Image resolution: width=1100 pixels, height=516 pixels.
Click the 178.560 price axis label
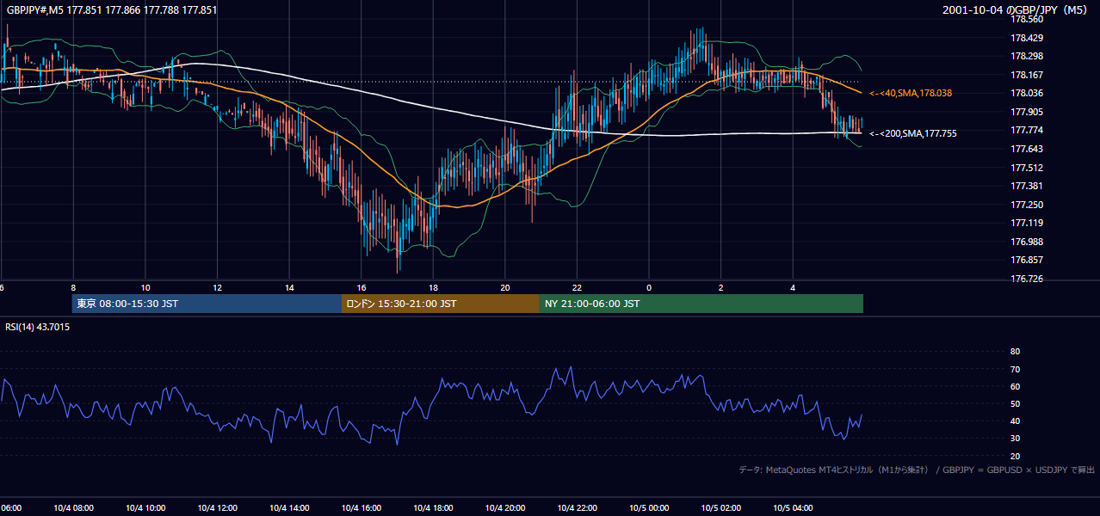tap(1026, 19)
